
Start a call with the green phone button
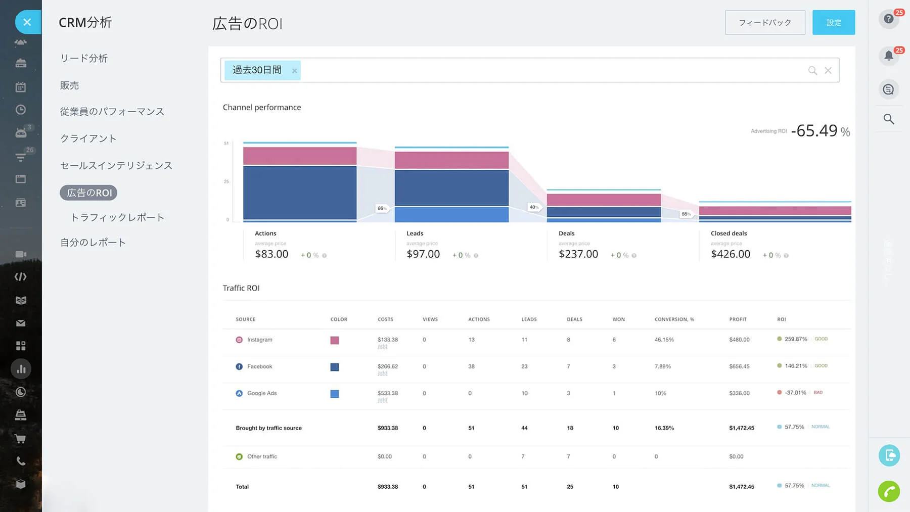889,491
